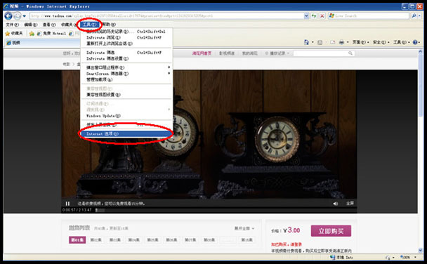Click the address bar URL field

coord(166,15)
